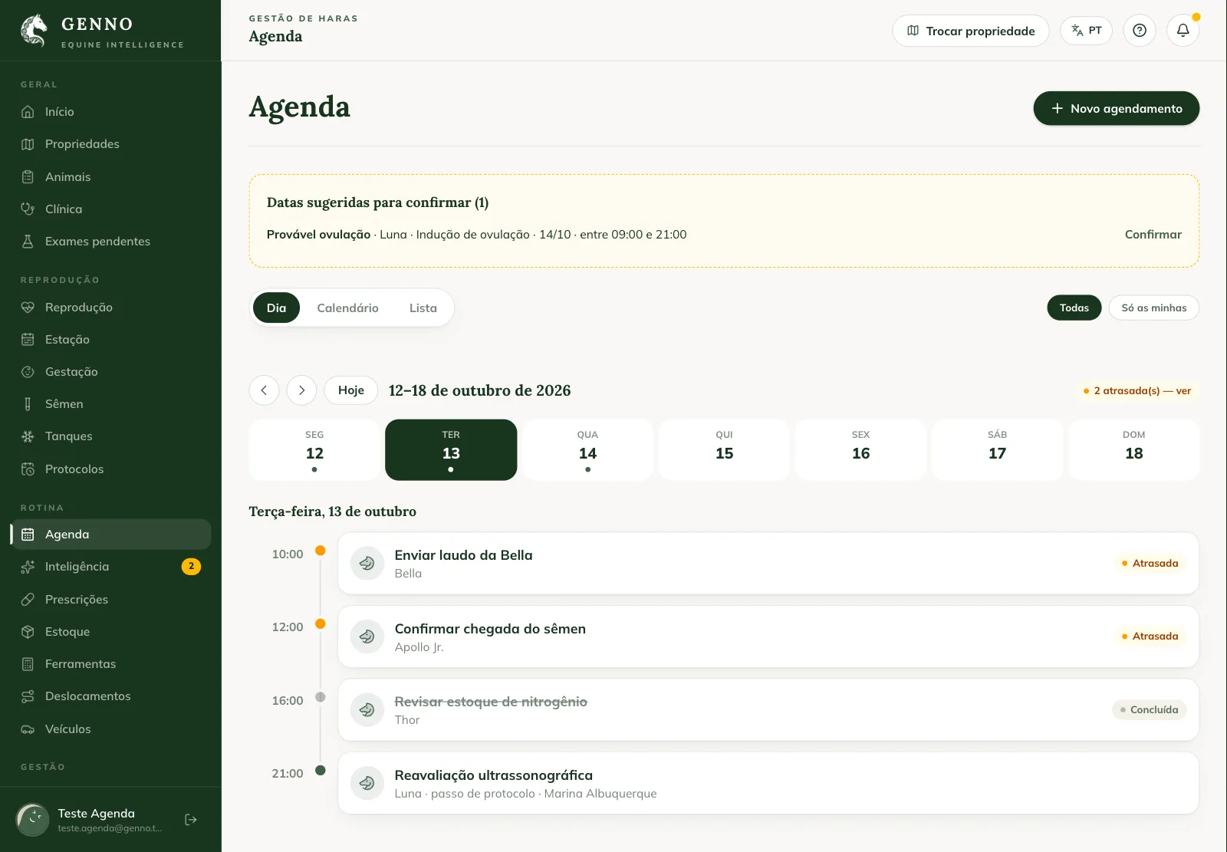This screenshot has width=1227, height=852.
Task: Click the GENNO horse logo
Action: (34, 31)
